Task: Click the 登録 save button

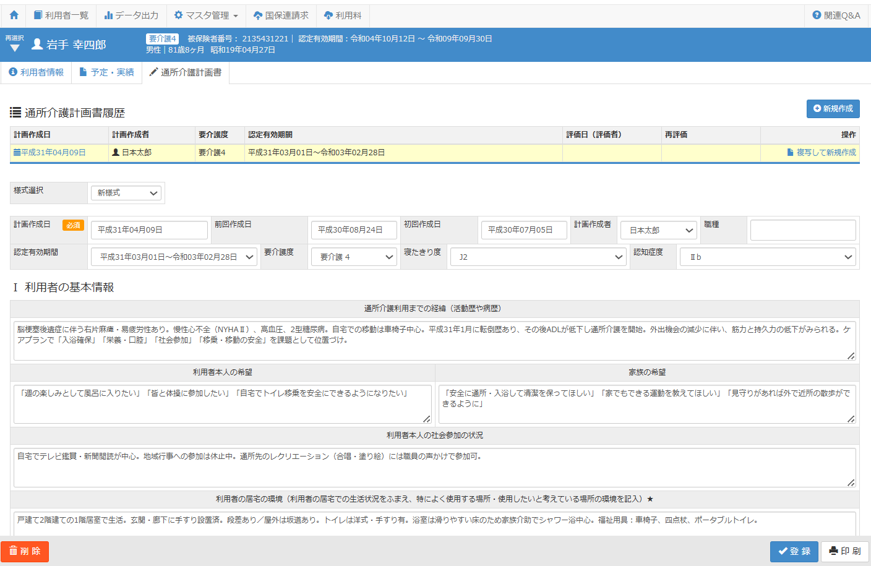Action: [x=794, y=551]
